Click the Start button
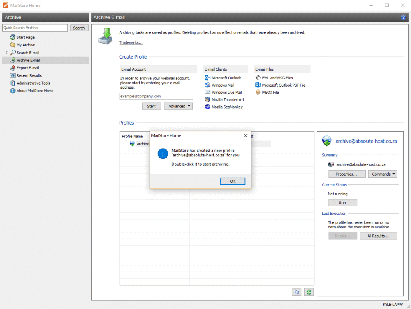 (151, 106)
